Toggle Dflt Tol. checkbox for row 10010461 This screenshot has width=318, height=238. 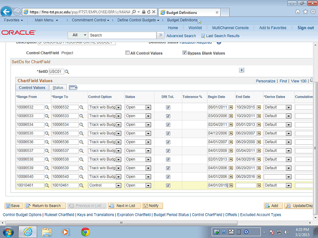pyautogui.click(x=168, y=185)
